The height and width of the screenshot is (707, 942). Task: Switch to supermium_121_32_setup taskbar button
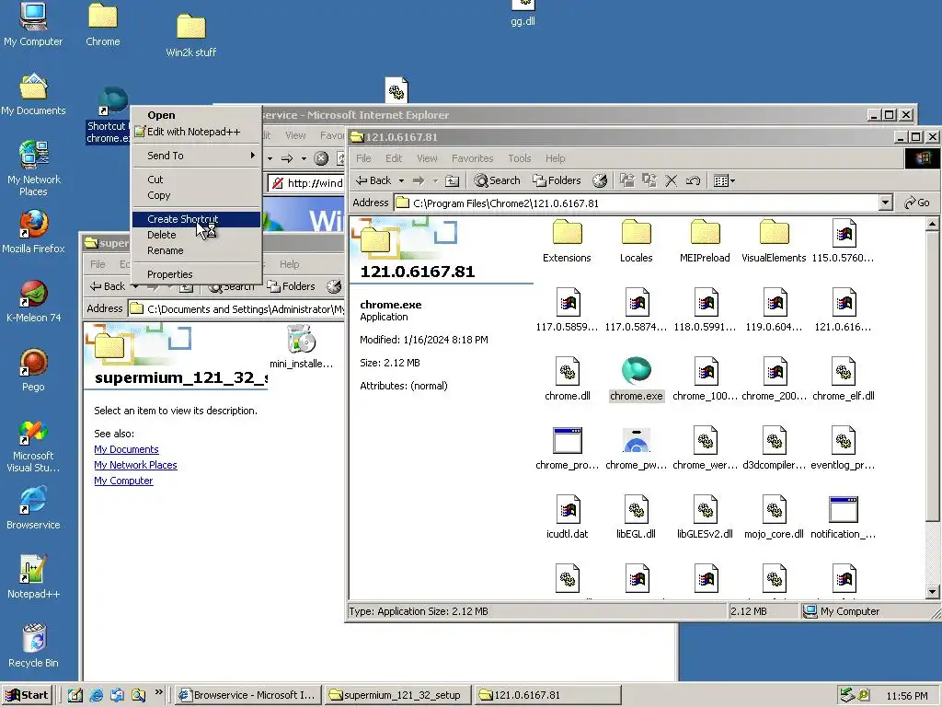pos(397,695)
